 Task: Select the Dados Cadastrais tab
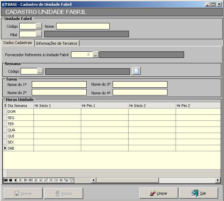tap(18, 43)
